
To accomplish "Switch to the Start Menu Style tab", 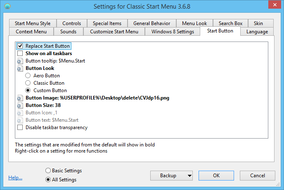I will coord(33,23).
